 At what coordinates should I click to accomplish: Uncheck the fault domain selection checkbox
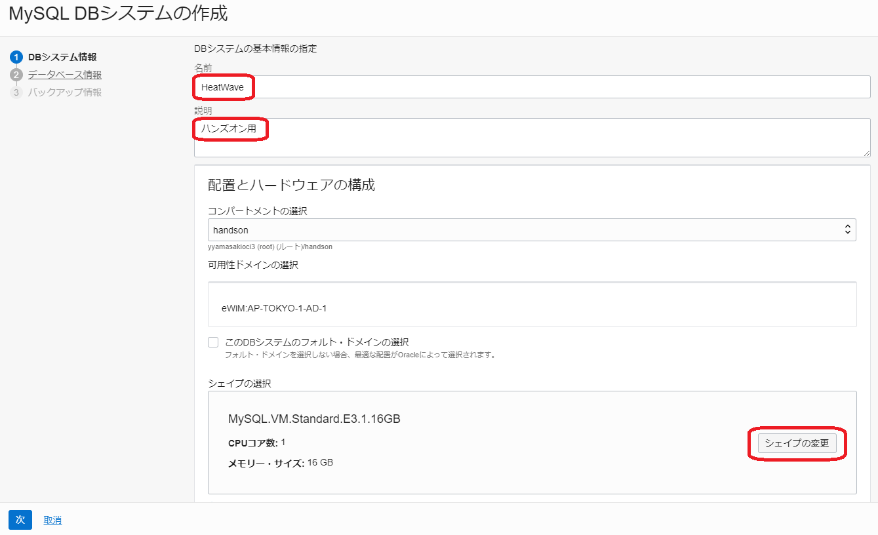click(x=213, y=342)
